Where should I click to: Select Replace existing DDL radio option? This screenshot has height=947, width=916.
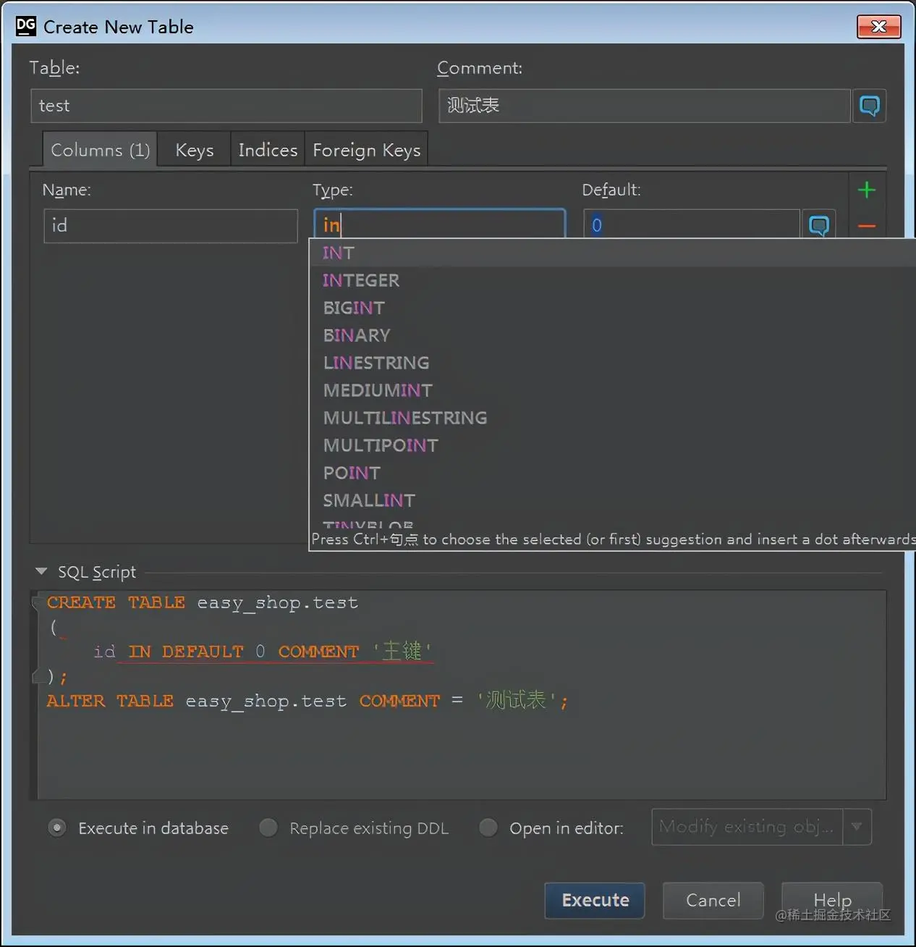click(x=268, y=828)
